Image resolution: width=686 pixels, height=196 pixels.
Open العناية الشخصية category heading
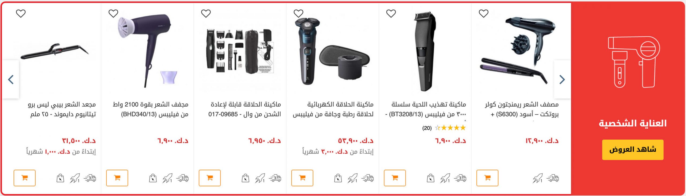633,123
